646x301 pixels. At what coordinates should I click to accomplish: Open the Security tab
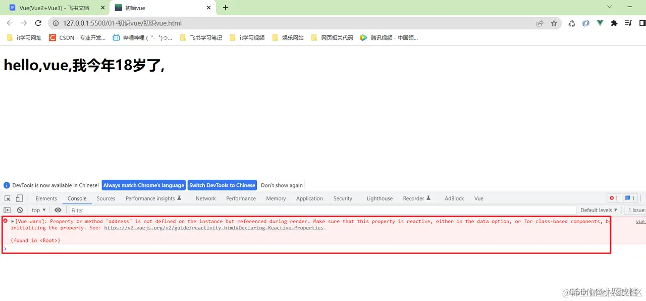click(343, 198)
